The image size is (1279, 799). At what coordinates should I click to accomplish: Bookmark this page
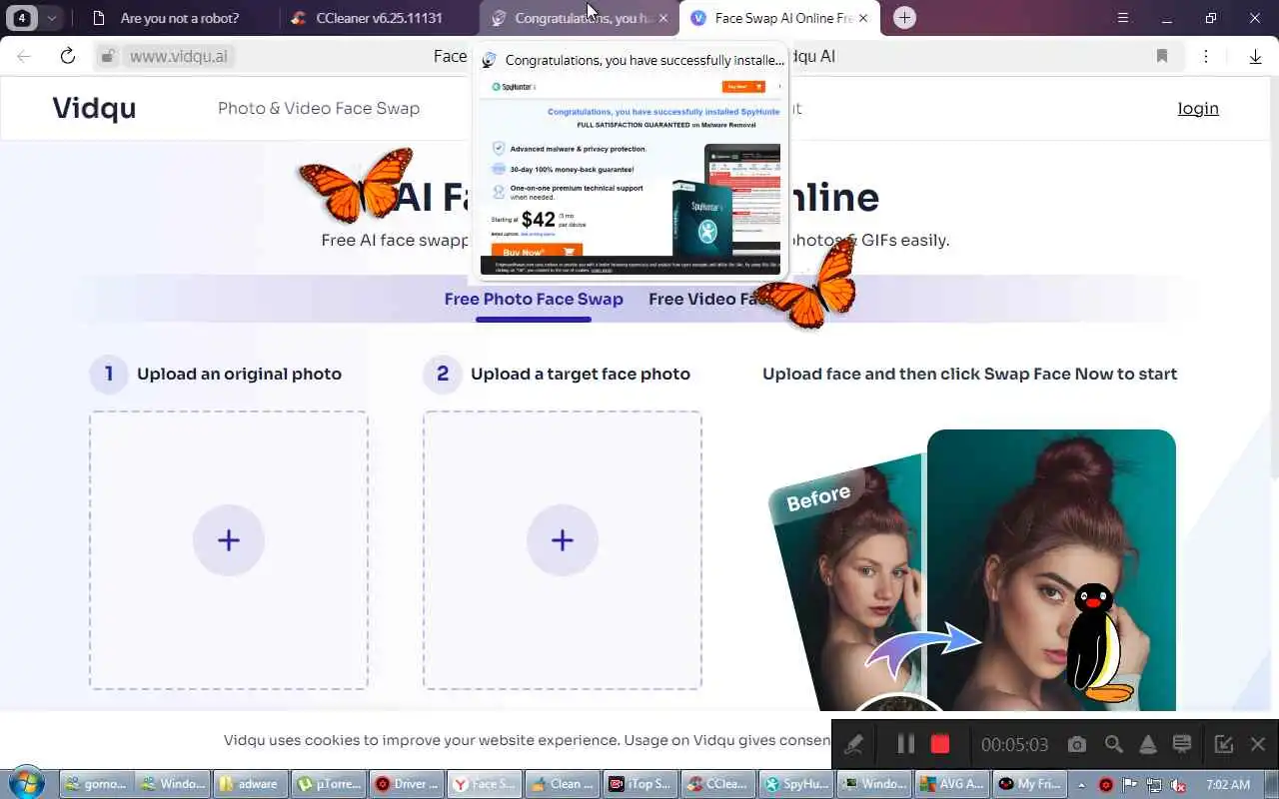coord(1162,56)
